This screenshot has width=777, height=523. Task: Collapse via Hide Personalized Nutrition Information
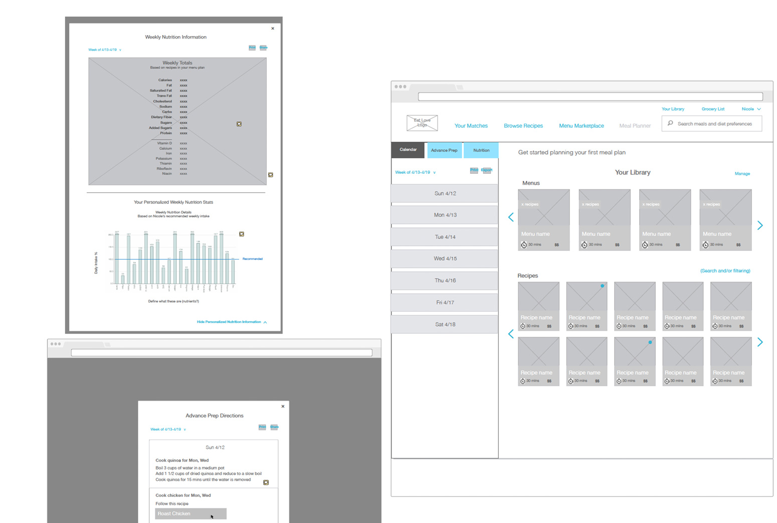tap(232, 322)
